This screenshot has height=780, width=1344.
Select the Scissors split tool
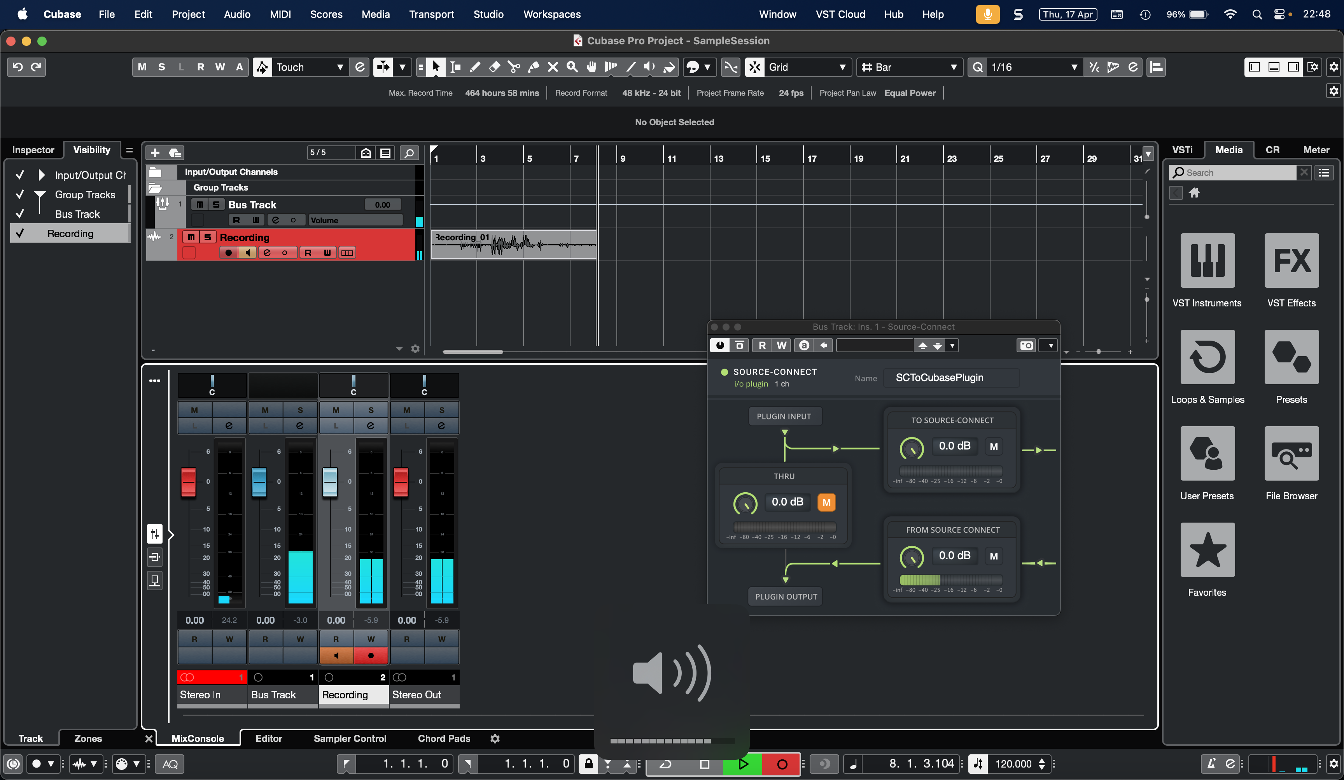[514, 67]
